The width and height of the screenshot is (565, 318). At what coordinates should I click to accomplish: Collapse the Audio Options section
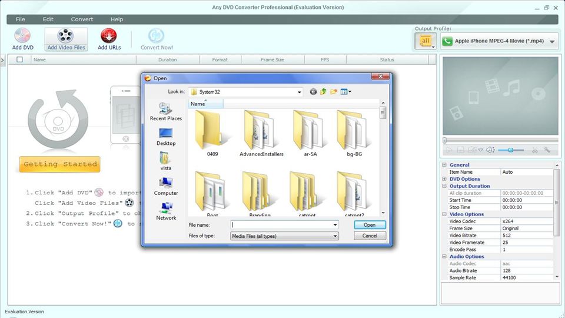444,256
